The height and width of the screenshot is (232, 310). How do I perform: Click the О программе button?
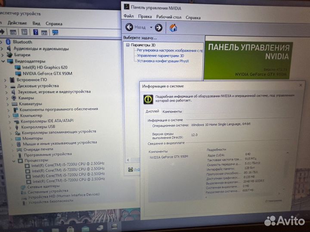click(x=273, y=201)
